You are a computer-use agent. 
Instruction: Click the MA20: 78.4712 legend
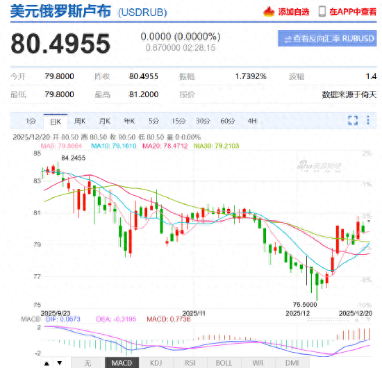click(165, 146)
